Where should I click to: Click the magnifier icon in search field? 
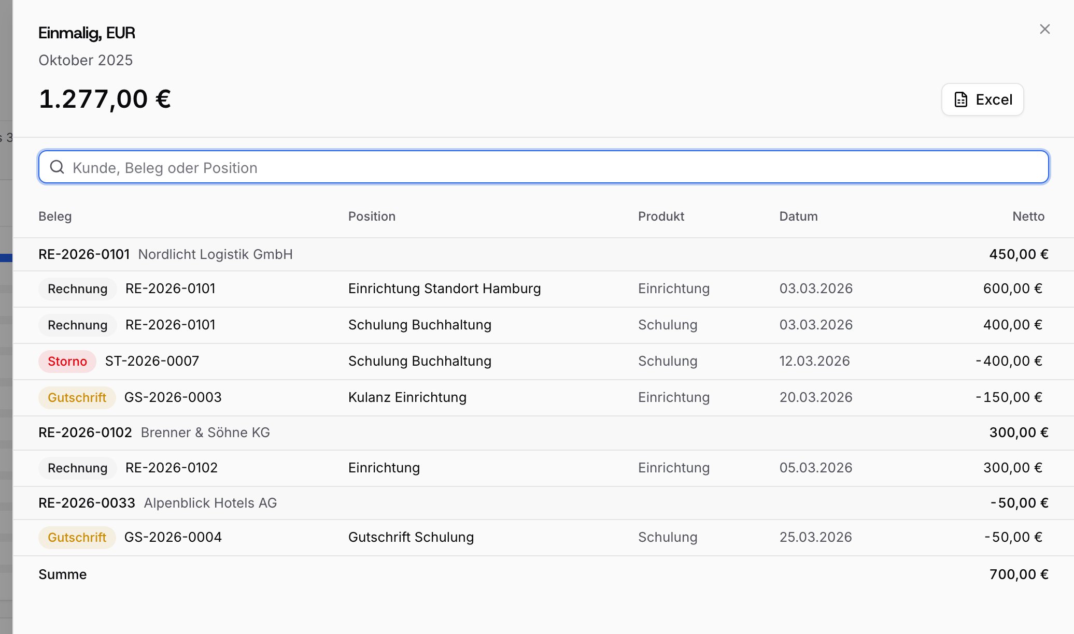57,167
